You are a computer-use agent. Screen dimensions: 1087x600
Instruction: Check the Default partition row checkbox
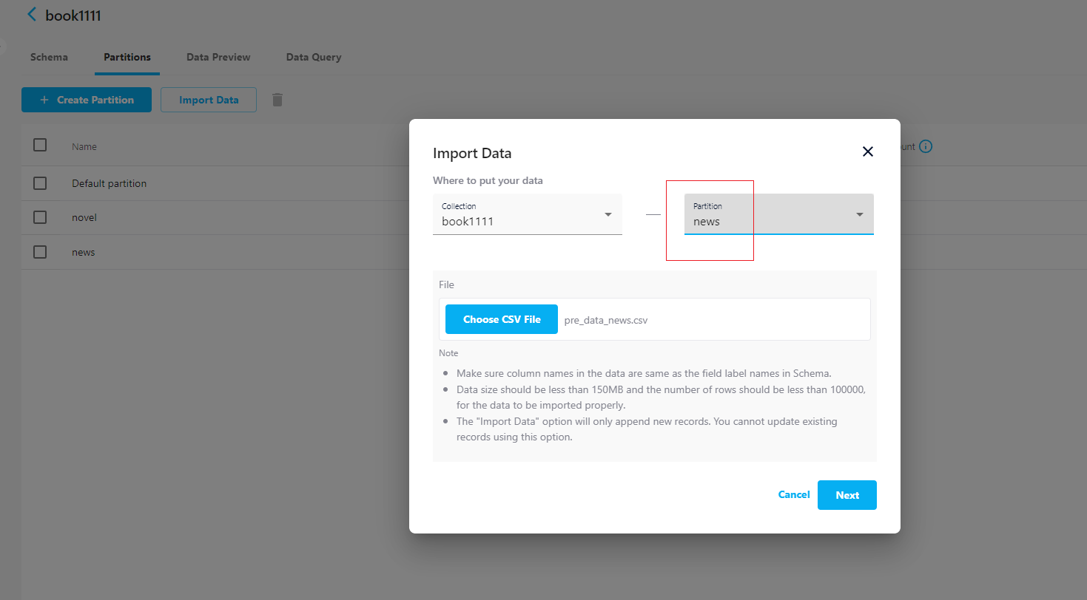pos(39,183)
